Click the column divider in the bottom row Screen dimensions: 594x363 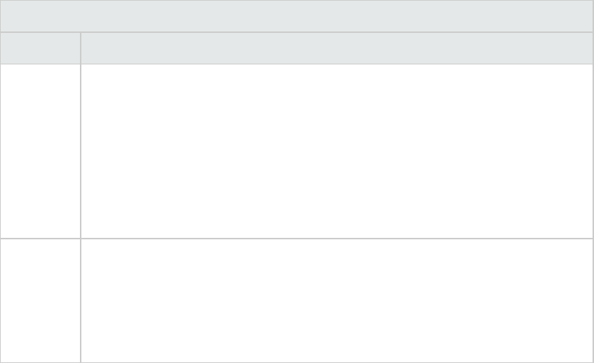[81, 300]
